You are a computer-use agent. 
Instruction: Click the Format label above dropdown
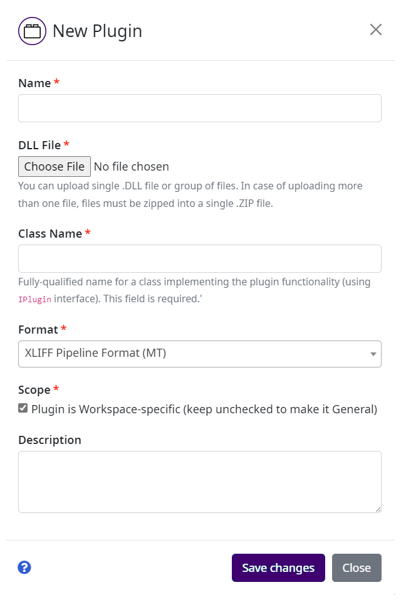click(38, 330)
